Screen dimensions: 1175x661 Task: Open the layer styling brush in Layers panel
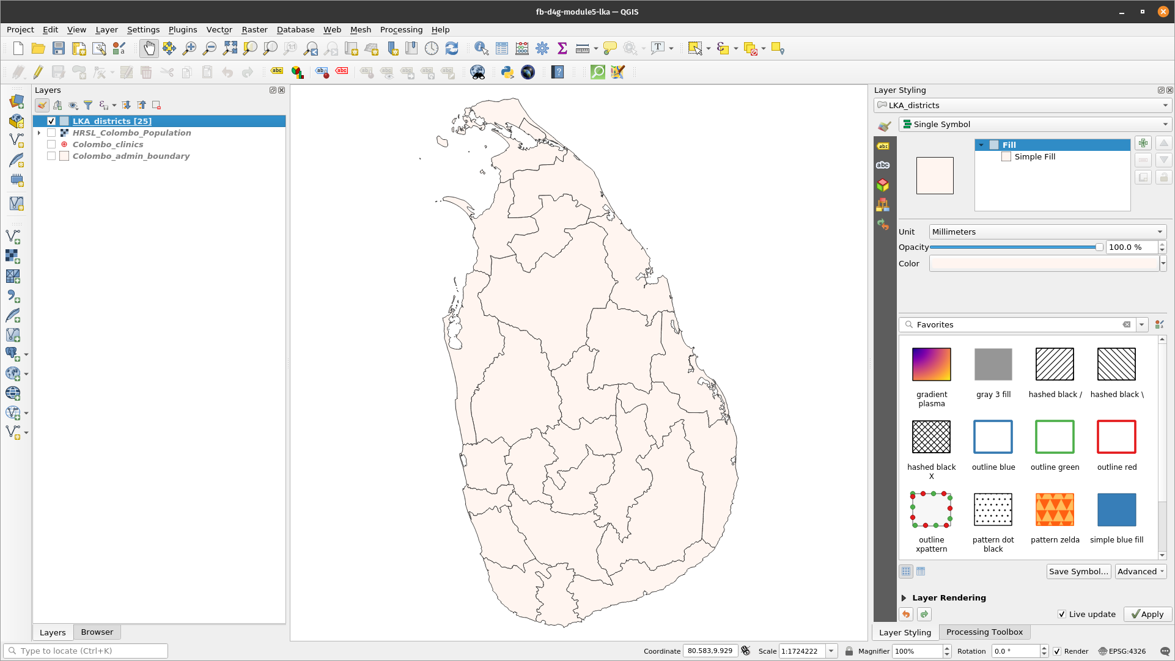coord(42,105)
